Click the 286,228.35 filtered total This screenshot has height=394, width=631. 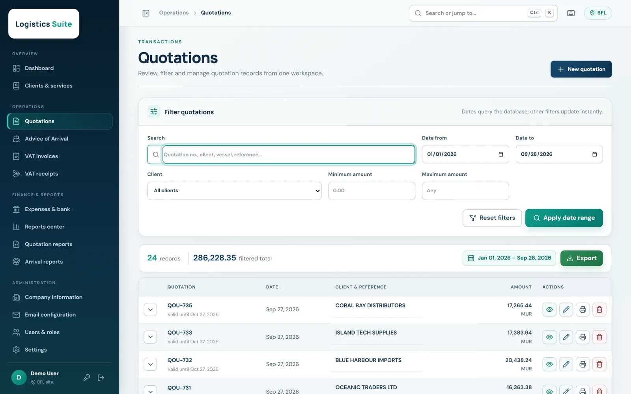215,258
